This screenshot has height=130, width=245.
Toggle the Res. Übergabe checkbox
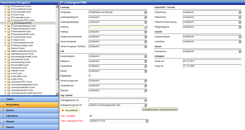[x=91, y=116]
